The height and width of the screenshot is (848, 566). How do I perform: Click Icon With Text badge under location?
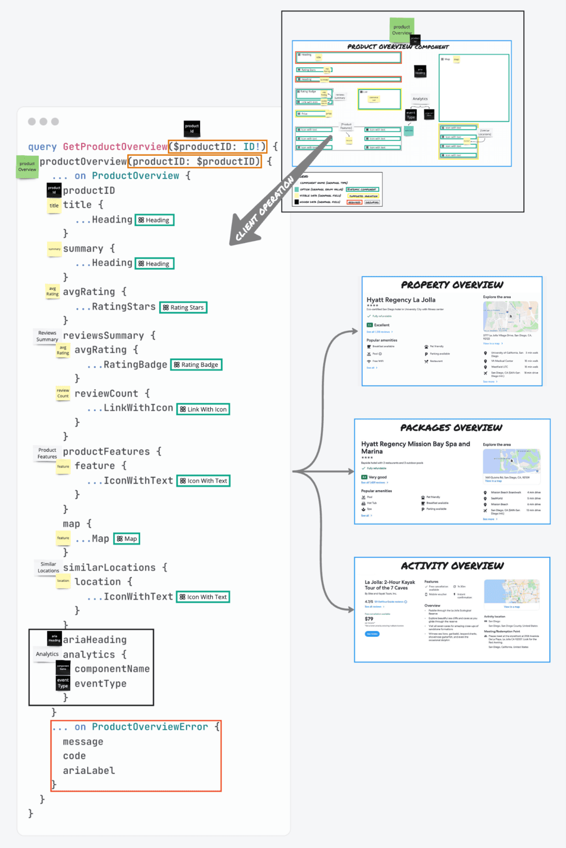[203, 596]
